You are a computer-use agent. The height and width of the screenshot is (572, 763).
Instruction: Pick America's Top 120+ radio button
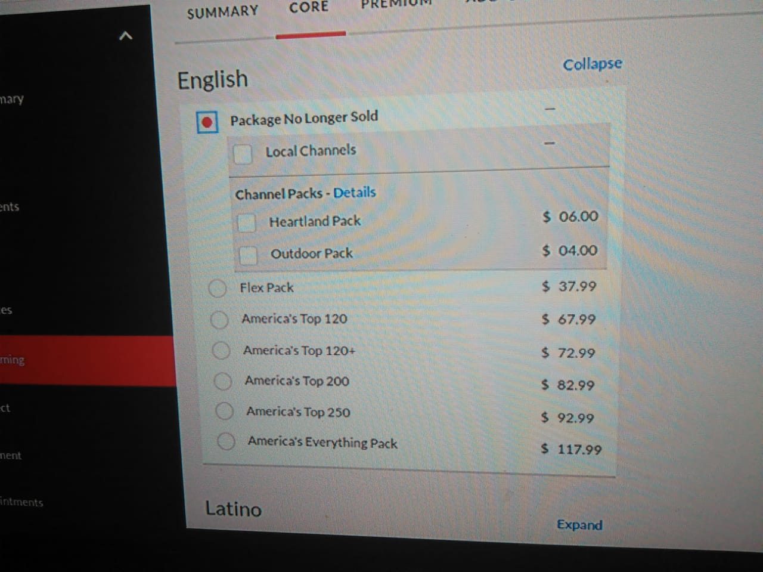221,351
